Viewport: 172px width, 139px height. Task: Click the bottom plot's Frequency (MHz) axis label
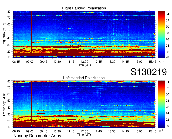pos(4,104)
